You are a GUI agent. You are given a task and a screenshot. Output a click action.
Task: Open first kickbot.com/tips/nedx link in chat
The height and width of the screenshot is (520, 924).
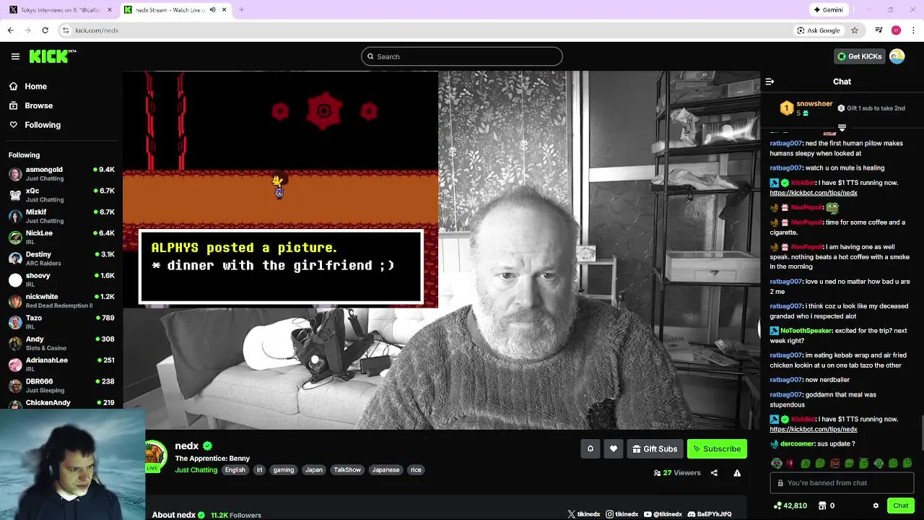point(814,193)
